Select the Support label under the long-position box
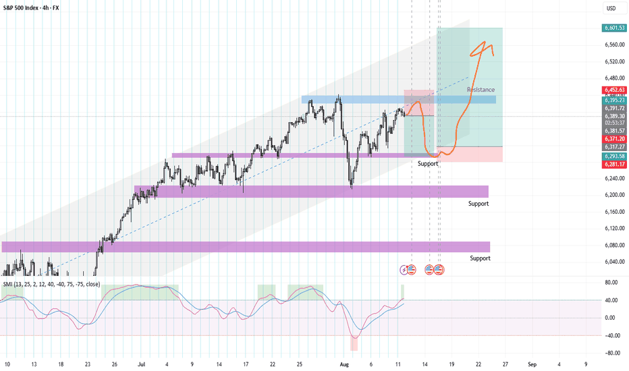This screenshot has height=371, width=629. pos(428,164)
